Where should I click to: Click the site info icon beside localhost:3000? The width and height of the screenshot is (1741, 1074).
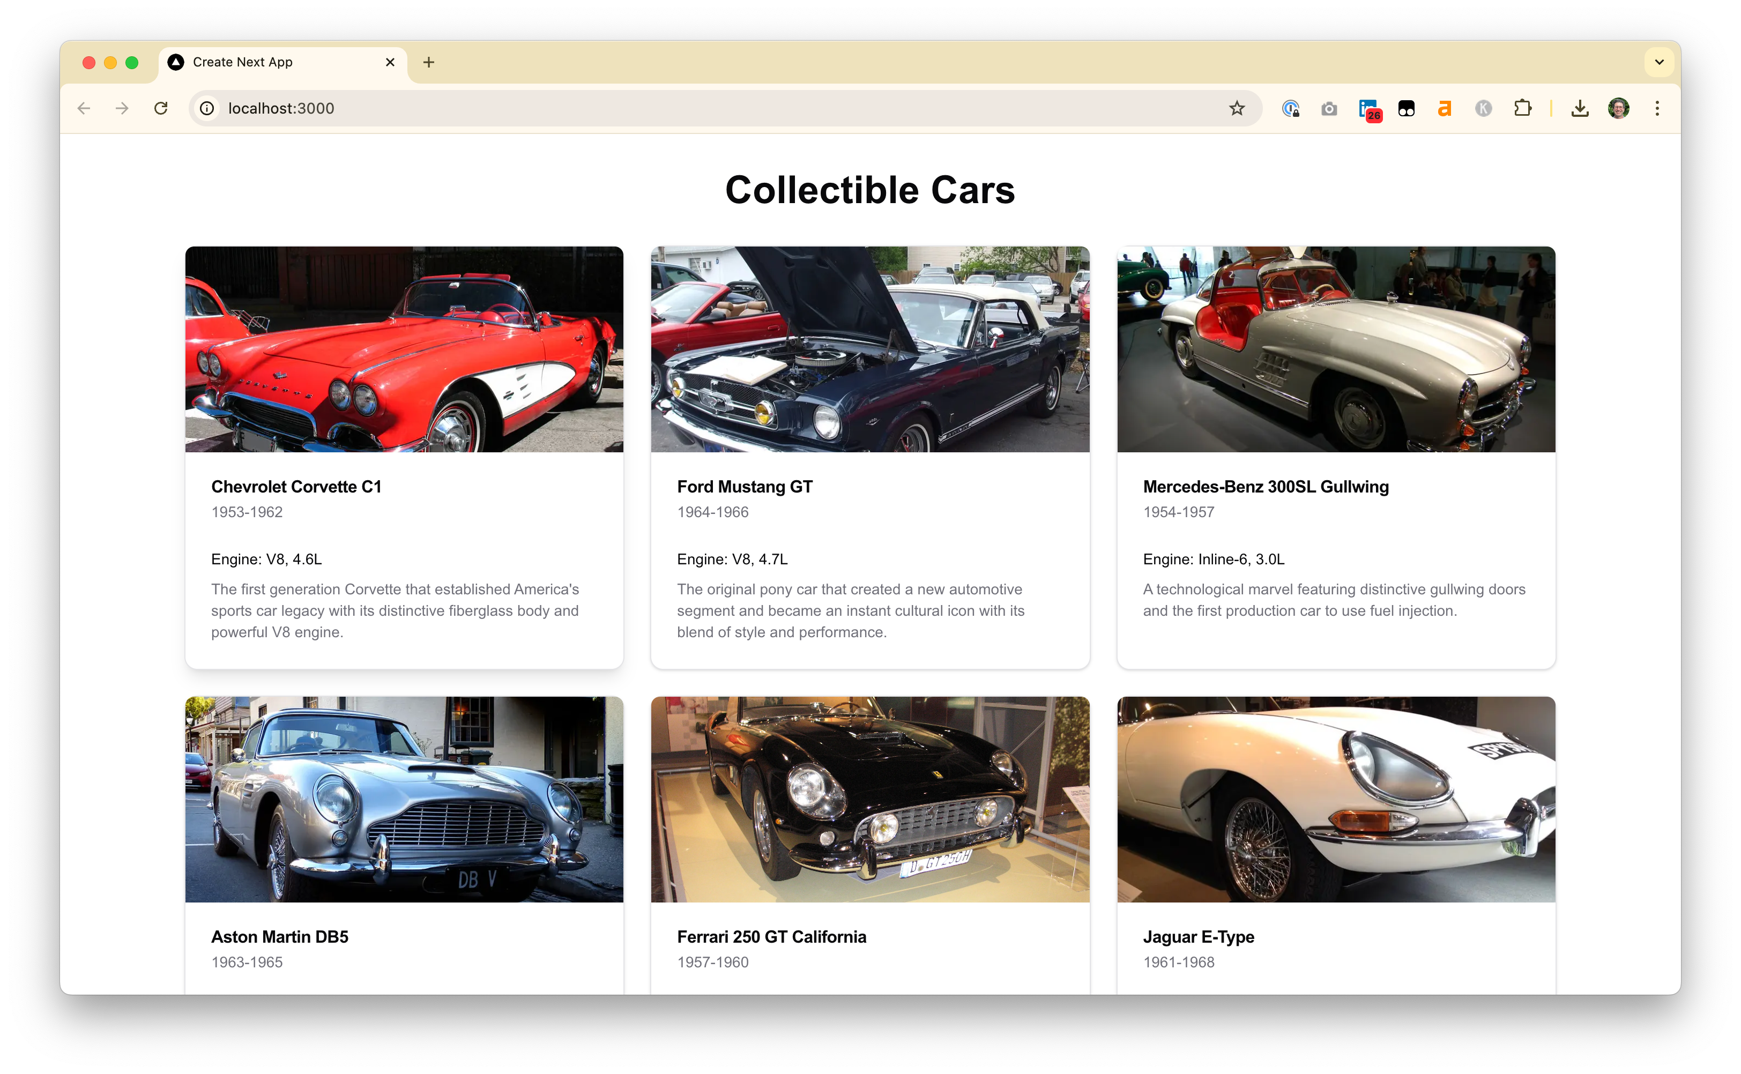(207, 108)
